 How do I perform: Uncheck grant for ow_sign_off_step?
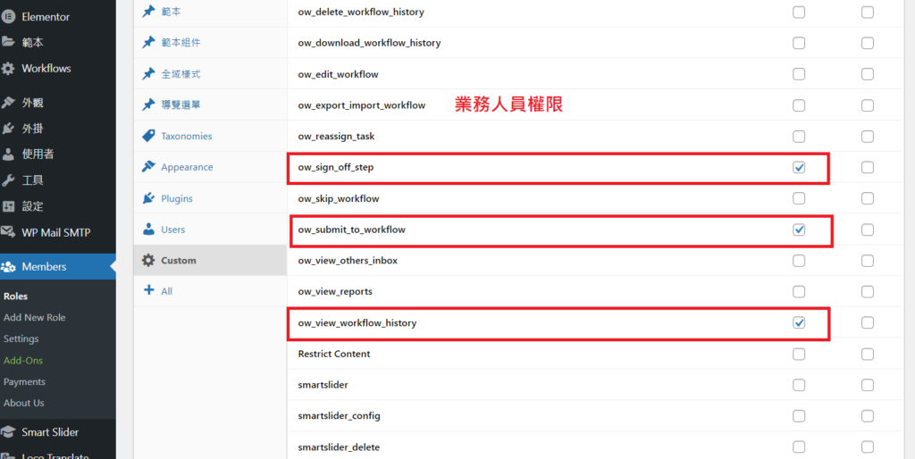point(799,168)
